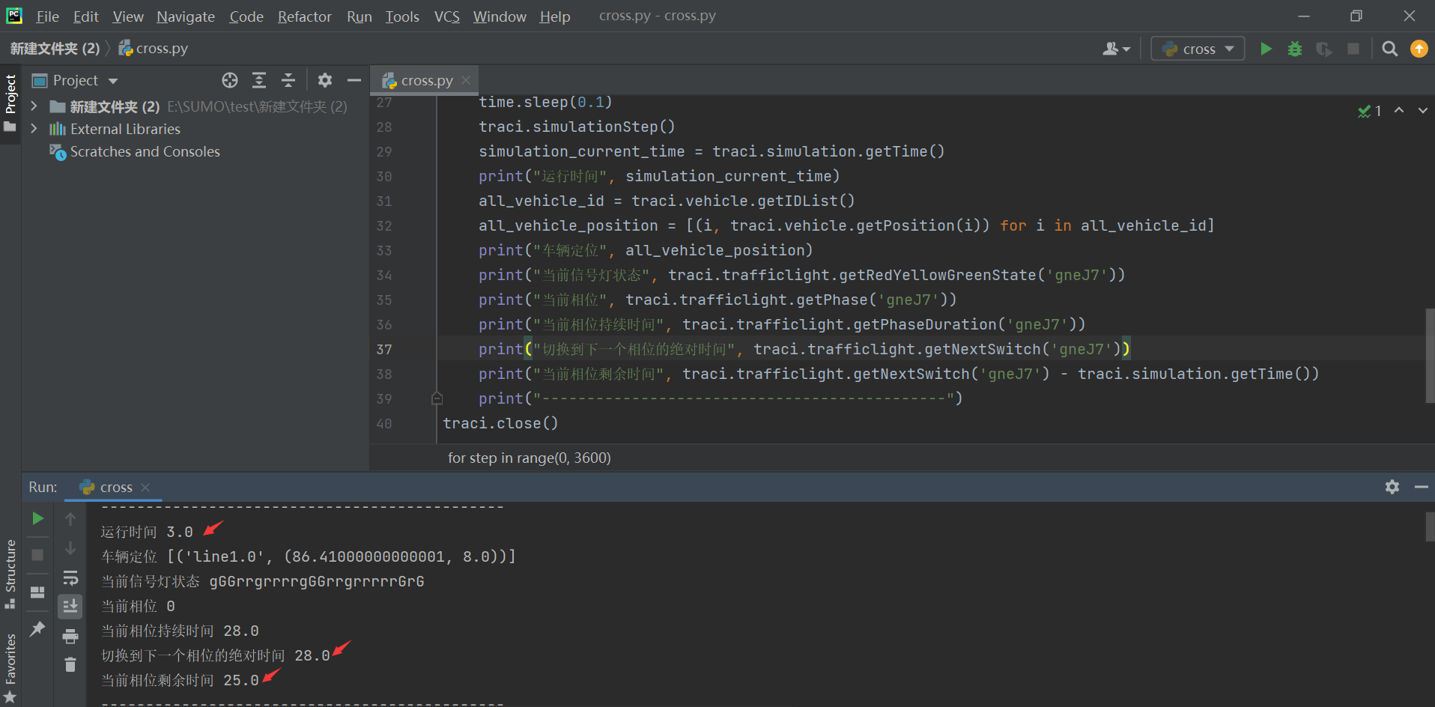1435x707 pixels.
Task: Expand the 新建文件夹 (2) folder node
Action: (x=34, y=106)
